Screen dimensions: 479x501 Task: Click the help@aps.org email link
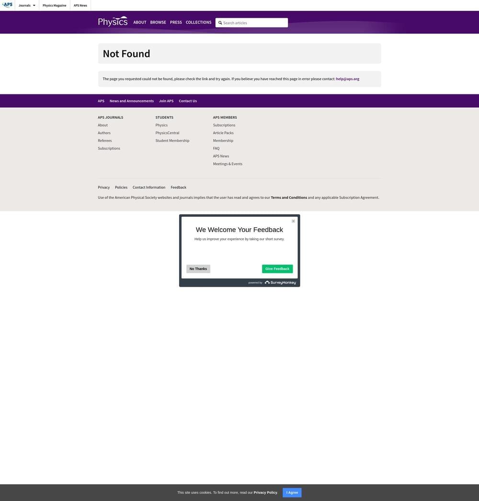coord(347,79)
